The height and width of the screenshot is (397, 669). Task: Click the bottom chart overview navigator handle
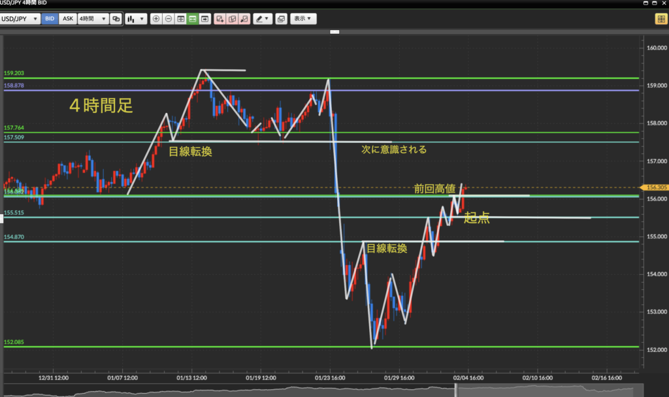click(455, 390)
